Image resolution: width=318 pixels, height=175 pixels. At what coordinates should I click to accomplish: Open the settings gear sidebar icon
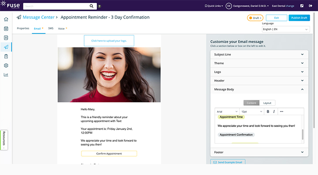point(6,65)
